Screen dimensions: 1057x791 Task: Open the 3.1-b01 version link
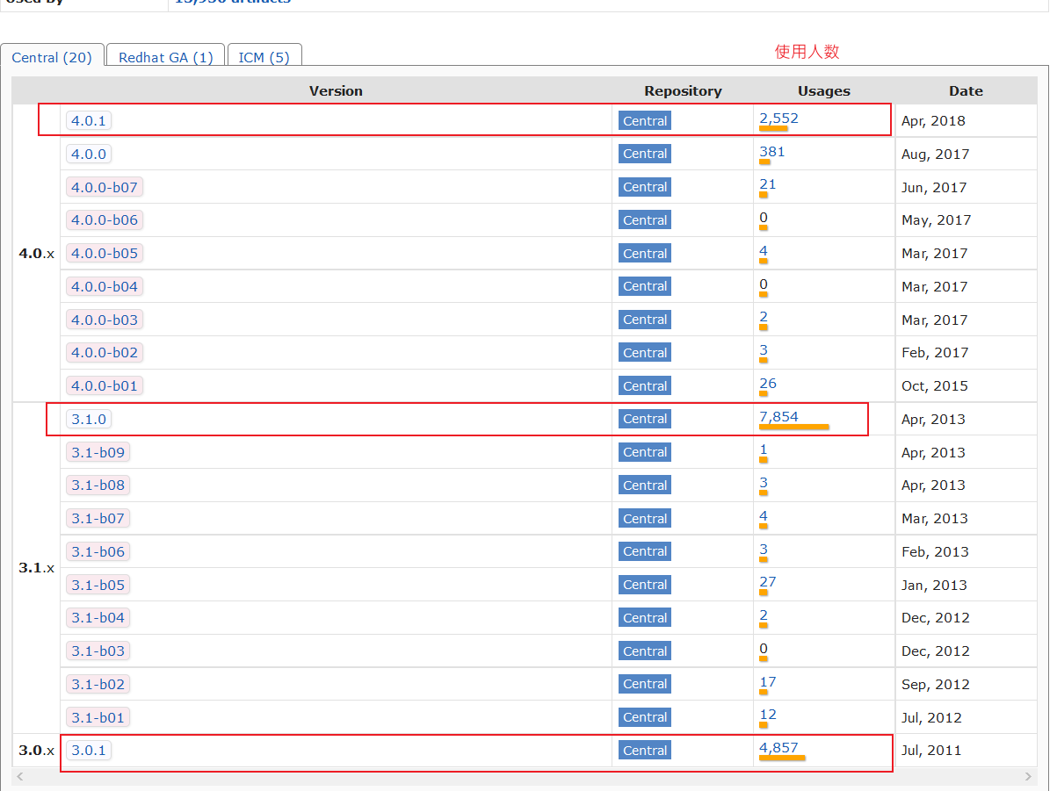(x=98, y=718)
